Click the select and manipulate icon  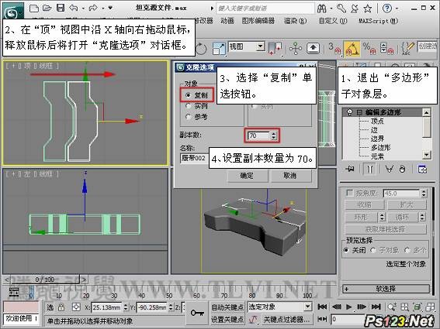(x=296, y=48)
